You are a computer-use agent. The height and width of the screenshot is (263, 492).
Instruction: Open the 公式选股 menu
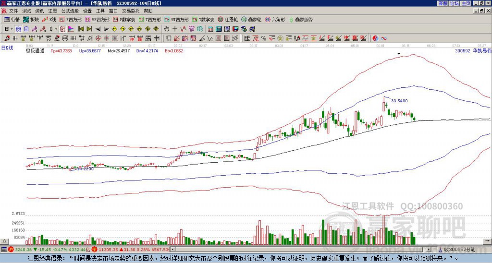click(70, 11)
